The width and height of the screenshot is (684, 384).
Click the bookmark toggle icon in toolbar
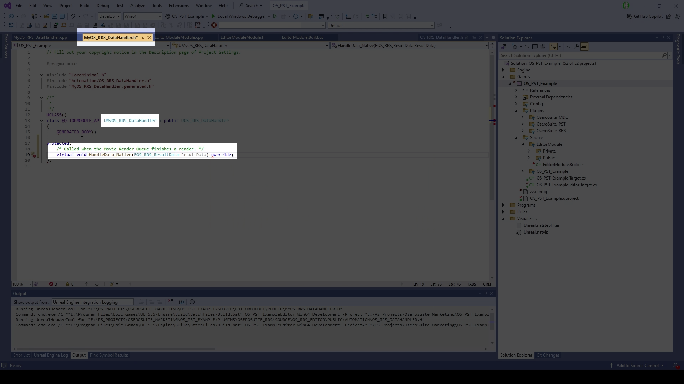pos(385,16)
